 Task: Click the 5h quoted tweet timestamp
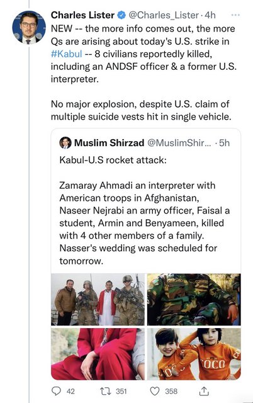tap(224, 143)
